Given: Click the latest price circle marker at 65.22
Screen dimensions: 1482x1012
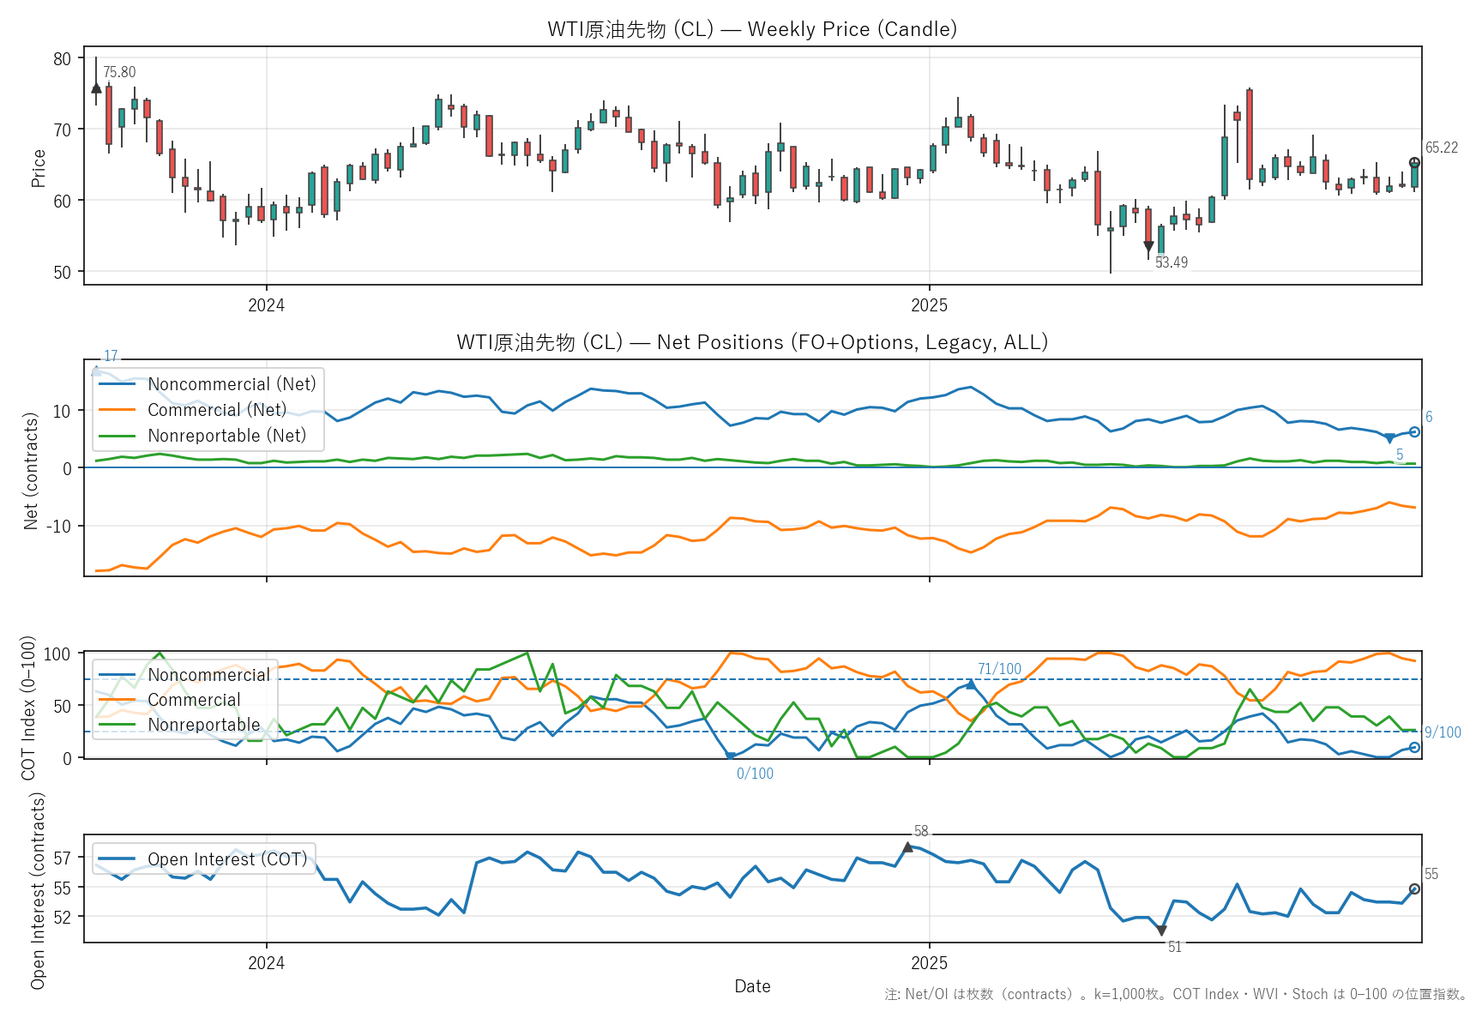Looking at the screenshot, I should point(1414,163).
